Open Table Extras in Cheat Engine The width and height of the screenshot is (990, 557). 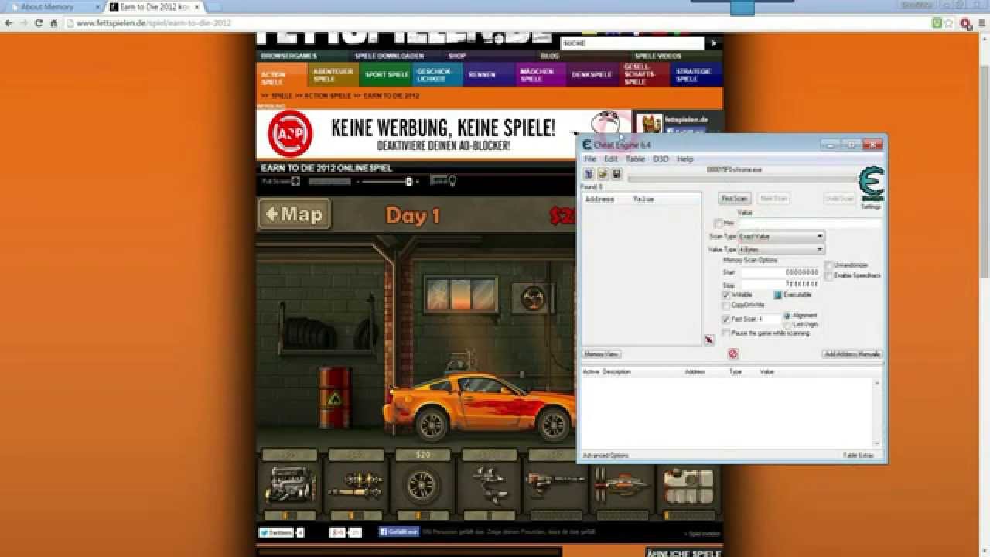click(859, 456)
